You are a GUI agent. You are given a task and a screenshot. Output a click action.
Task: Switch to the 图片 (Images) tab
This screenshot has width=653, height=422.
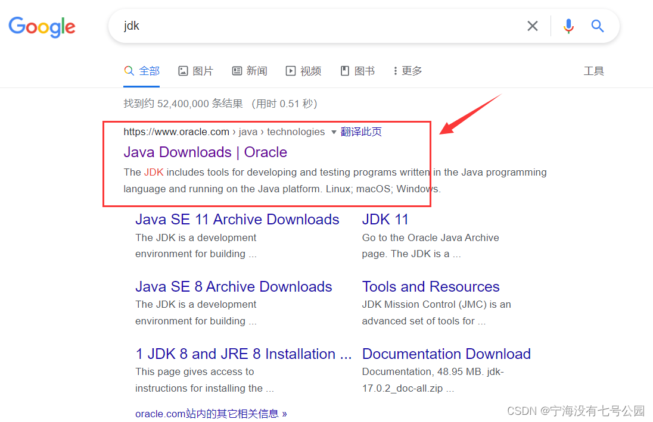(x=196, y=71)
